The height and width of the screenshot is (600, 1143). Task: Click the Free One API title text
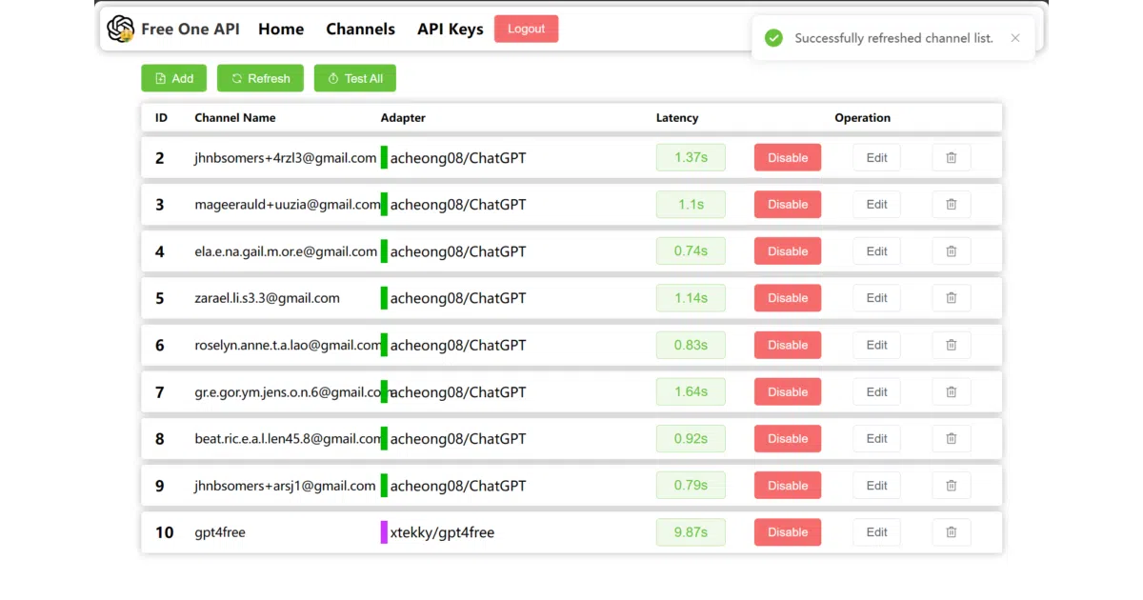tap(190, 29)
